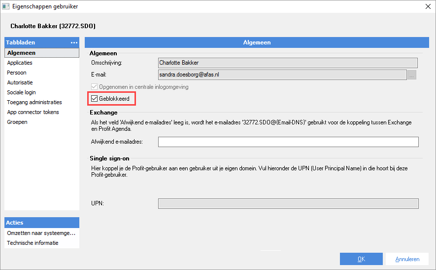Switch to the Persoon tab
This screenshot has height=270, width=436.
[x=17, y=73]
